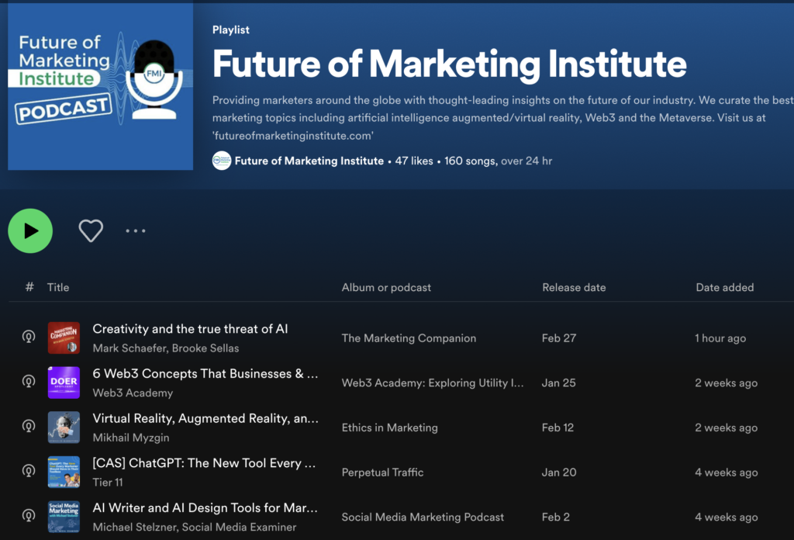Open more options for the playlist
794x540 pixels.
(x=136, y=230)
